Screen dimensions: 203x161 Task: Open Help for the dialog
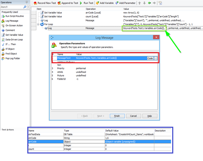pyautogui.click(x=150, y=116)
